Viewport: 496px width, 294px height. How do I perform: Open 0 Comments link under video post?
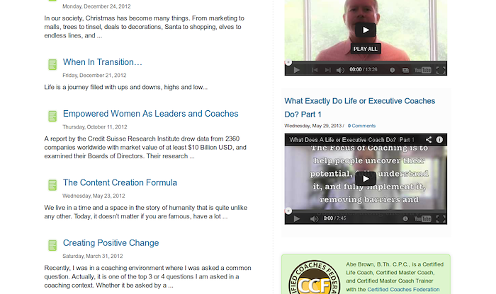point(361,126)
